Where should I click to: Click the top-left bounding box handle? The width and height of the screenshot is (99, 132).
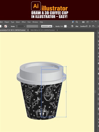coord(41,67)
